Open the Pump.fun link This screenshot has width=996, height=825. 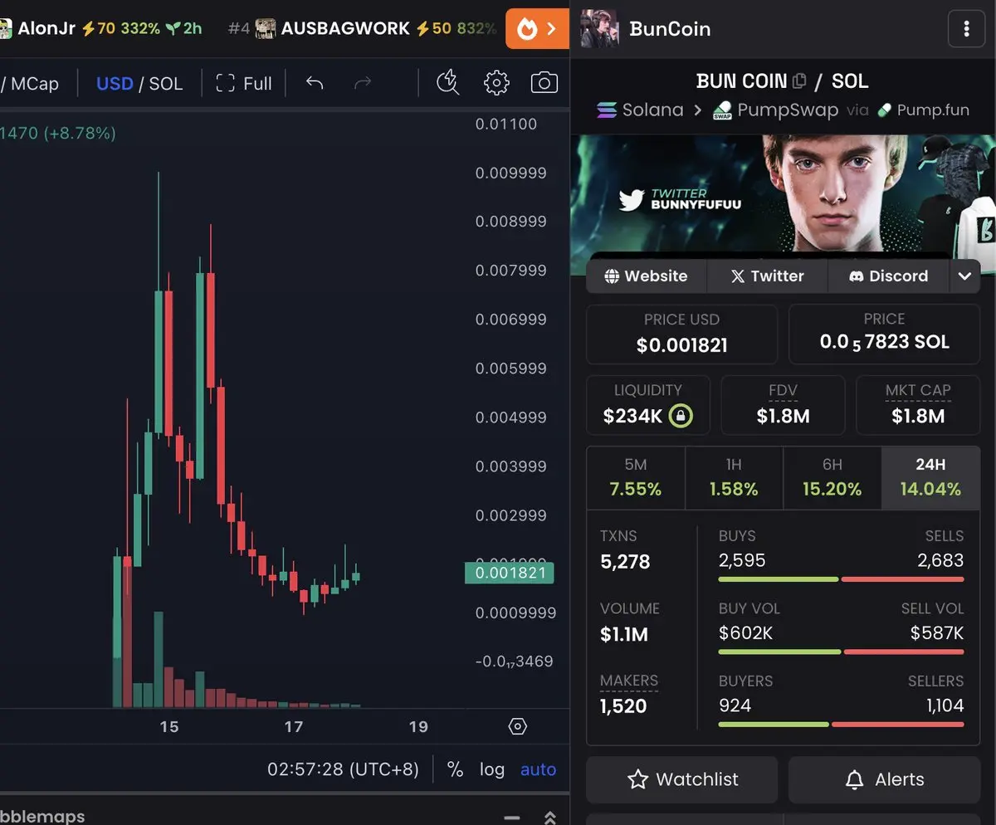pos(923,110)
